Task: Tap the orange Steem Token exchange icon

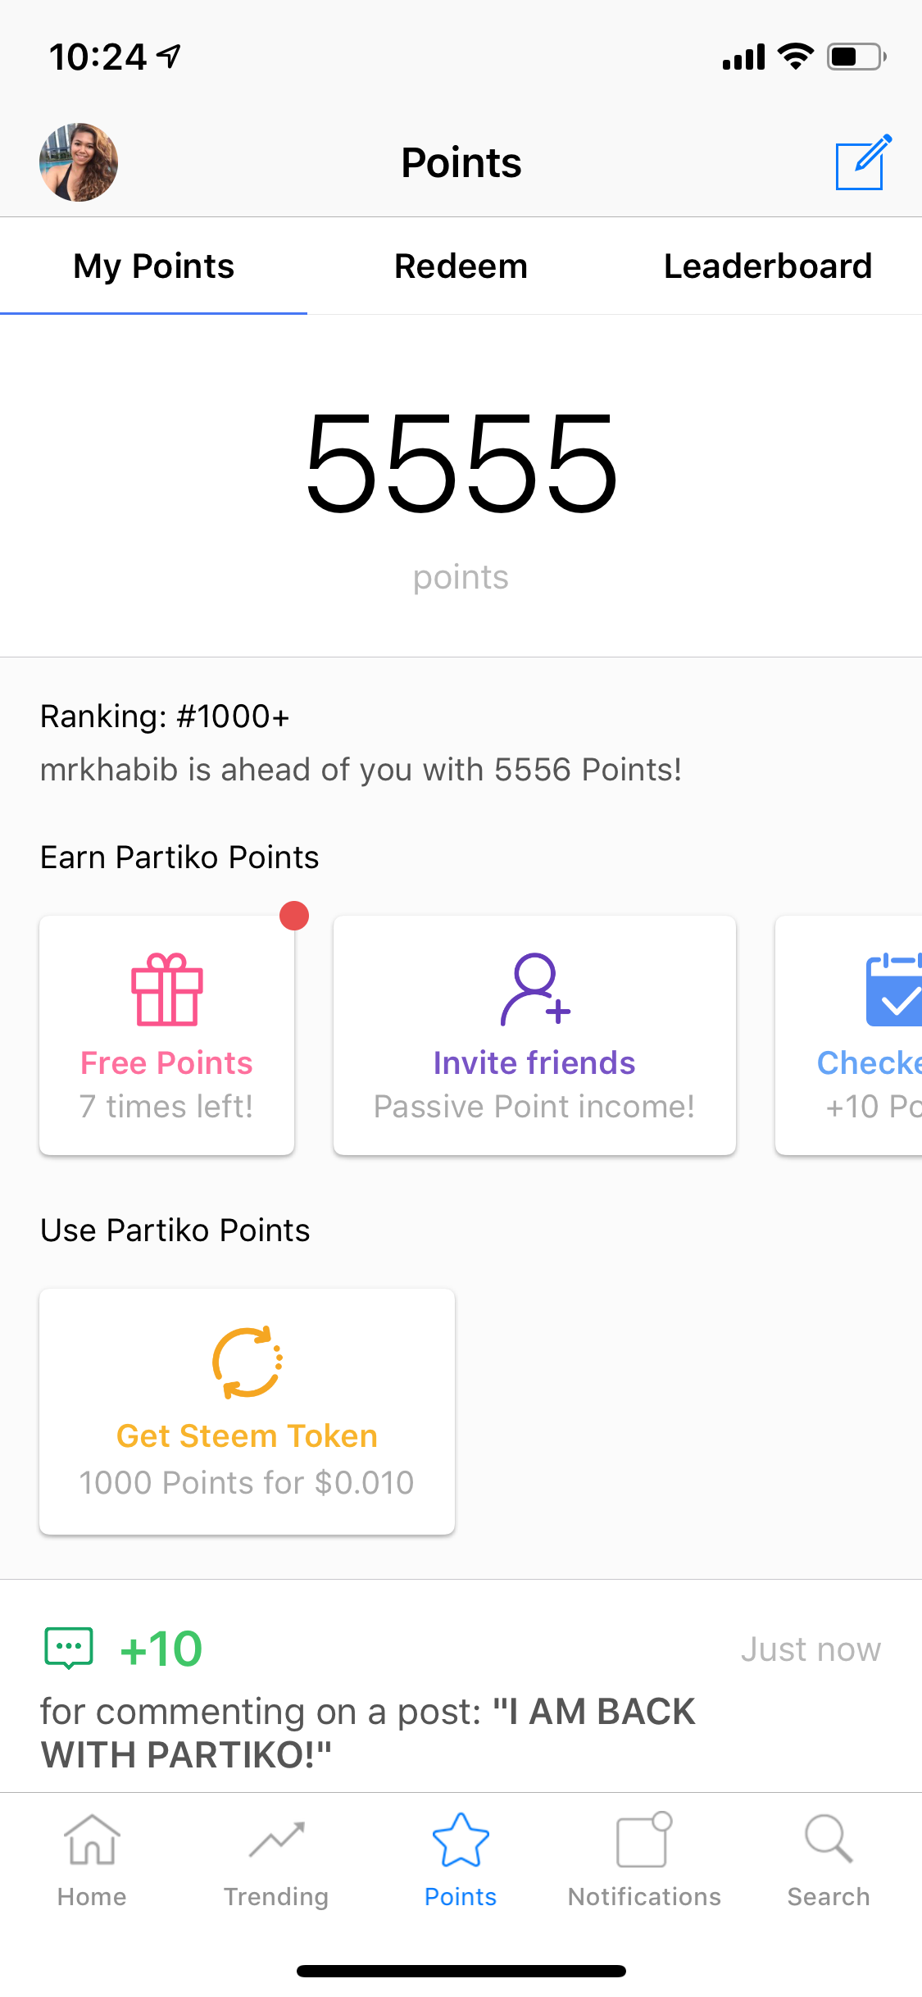Action: 248,1362
